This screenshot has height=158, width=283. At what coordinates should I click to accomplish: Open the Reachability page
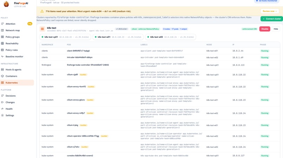pyautogui.click(x=12, y=43)
